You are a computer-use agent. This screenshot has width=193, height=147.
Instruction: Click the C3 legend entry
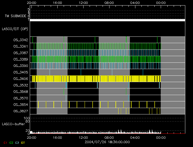[17, 142]
